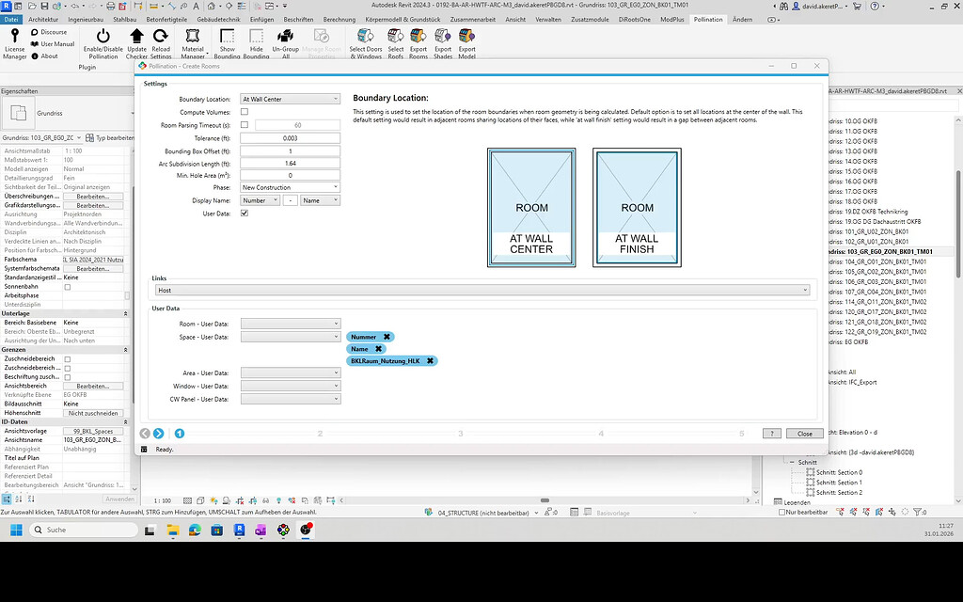The width and height of the screenshot is (963, 602).
Task: Remove the Nummer user data tag
Action: coord(387,337)
